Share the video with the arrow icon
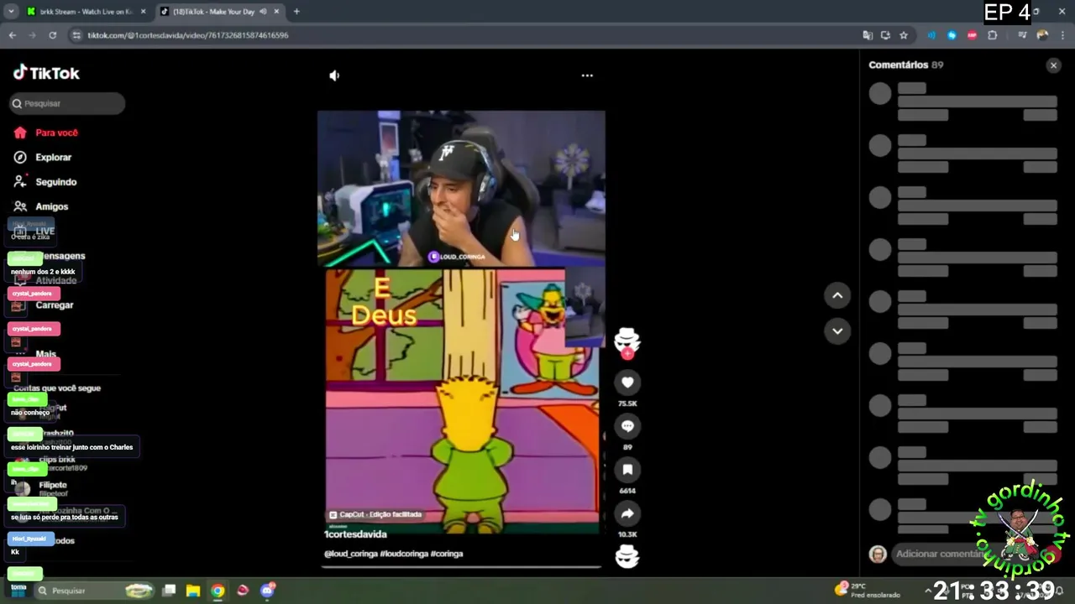 [627, 513]
